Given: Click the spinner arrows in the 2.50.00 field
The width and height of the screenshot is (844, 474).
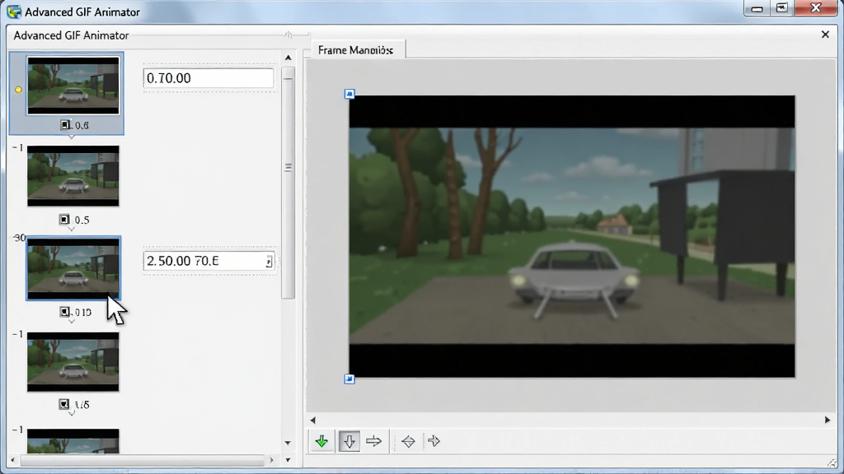Looking at the screenshot, I should [269, 261].
